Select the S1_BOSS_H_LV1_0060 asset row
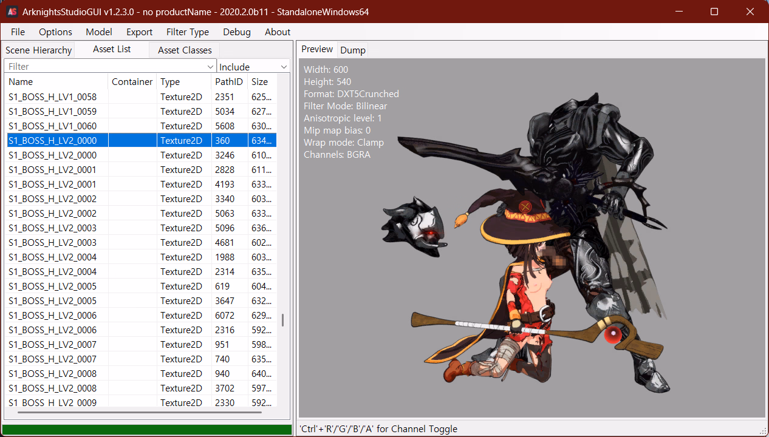This screenshot has height=437, width=769. (x=142, y=126)
